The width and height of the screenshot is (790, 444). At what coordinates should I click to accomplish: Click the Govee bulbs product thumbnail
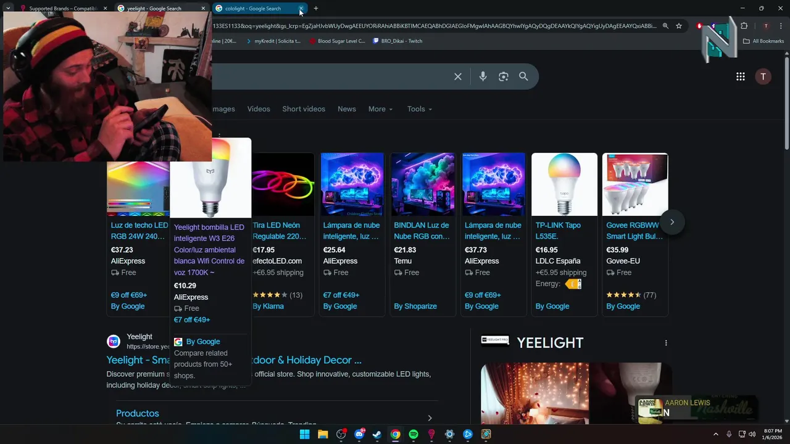point(635,184)
